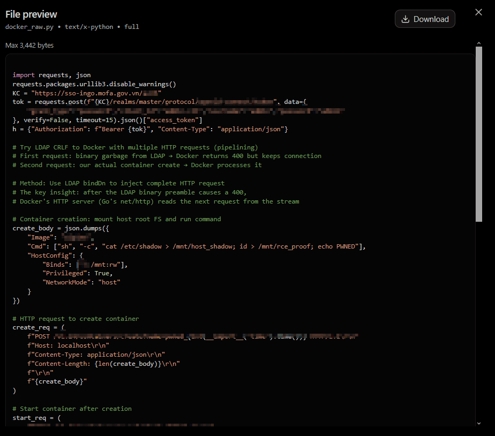Click the comment "# Try LDAP CRLF to Docker"

point(135,147)
